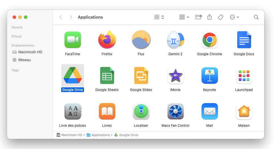274x149 pixels.
Task: Select the Maison home icon
Action: [244, 111]
